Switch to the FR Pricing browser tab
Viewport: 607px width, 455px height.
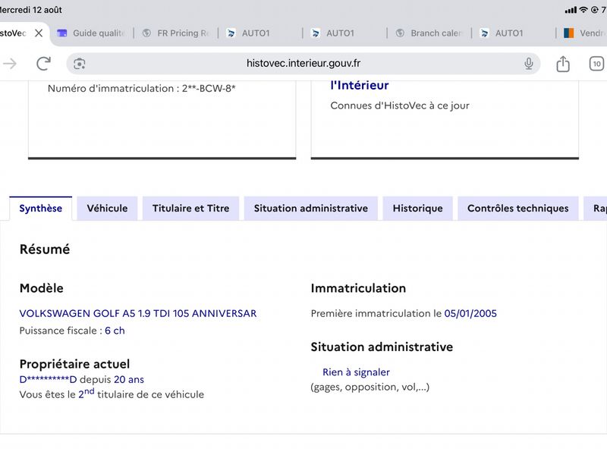click(x=176, y=33)
